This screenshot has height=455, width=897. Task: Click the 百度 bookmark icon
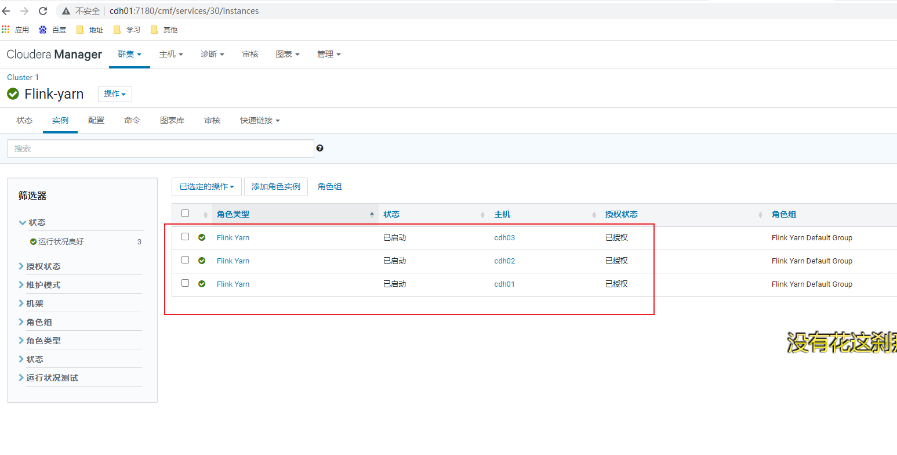(42, 29)
